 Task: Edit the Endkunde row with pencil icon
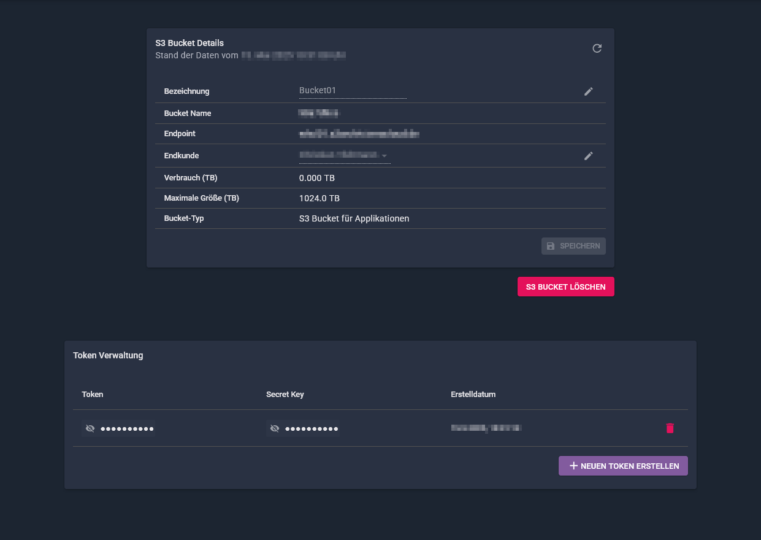click(588, 156)
